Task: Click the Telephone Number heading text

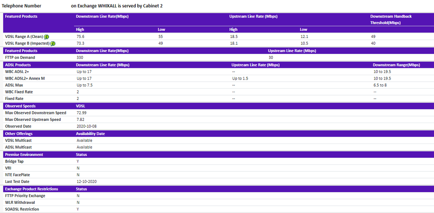Action: [x=23, y=6]
